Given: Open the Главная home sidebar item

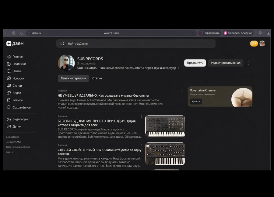Looking at the screenshot, I should coord(15,57).
